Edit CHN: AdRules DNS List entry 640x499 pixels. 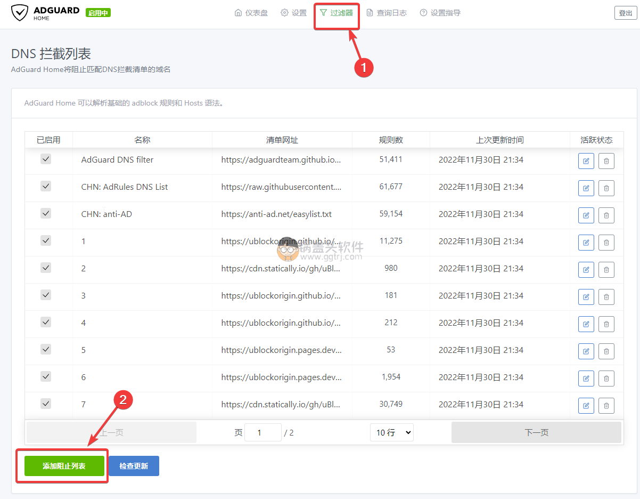tap(586, 188)
